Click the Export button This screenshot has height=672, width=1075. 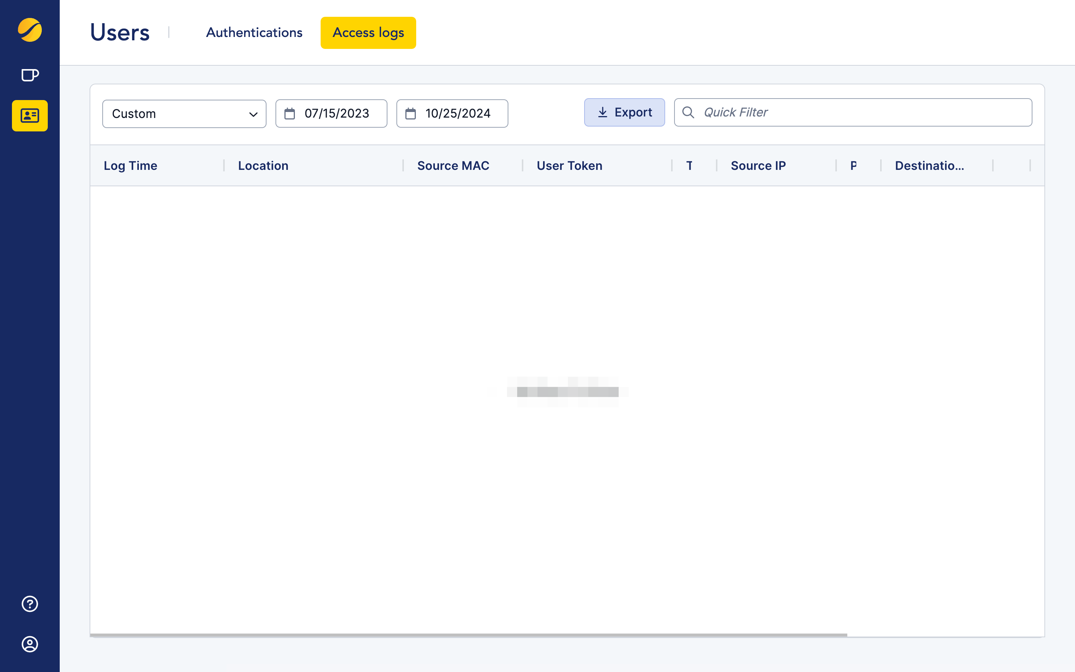point(624,112)
